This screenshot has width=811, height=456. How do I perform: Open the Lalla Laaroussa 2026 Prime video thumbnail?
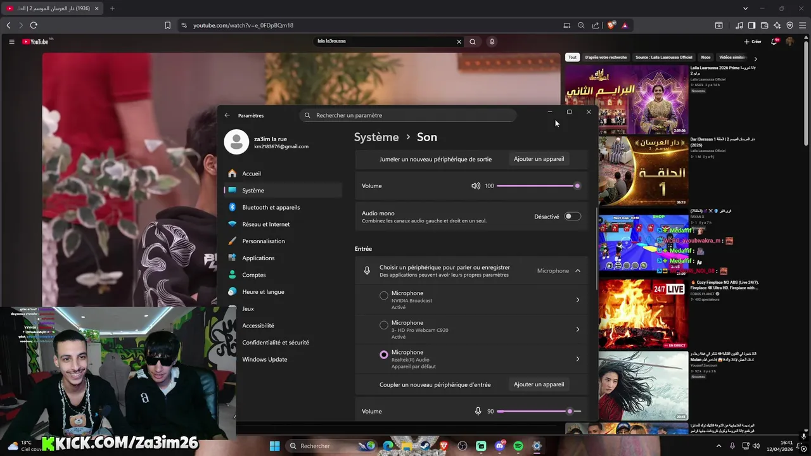point(626,99)
